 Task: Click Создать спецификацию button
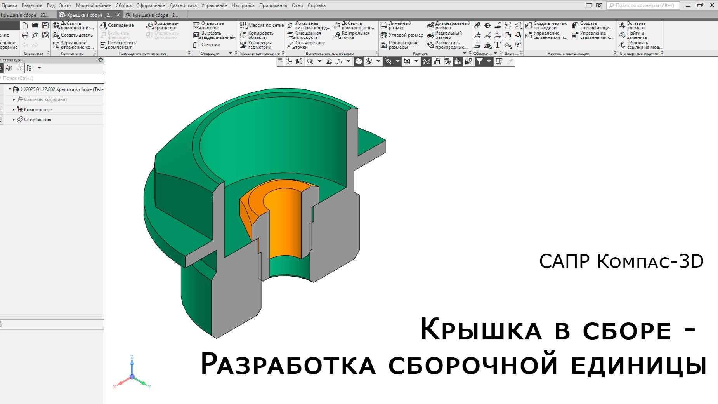[x=593, y=25]
